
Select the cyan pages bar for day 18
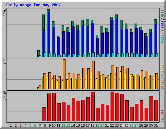93,55
